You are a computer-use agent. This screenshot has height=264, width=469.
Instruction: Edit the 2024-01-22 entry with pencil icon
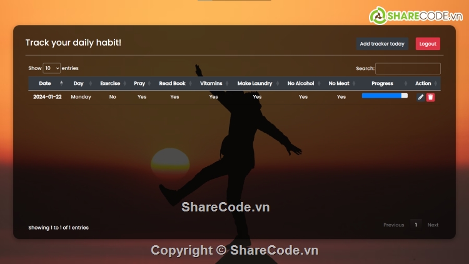coord(421,97)
